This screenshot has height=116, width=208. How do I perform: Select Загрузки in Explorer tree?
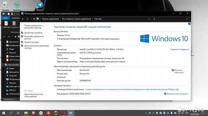[x=12, y=76]
